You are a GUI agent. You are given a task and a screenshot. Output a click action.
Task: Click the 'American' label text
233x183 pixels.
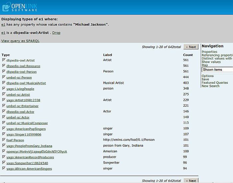110,151
